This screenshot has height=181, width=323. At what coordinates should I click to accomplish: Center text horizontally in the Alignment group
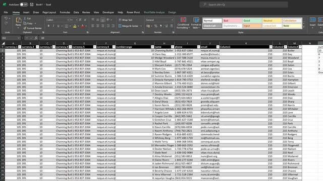(97, 26)
